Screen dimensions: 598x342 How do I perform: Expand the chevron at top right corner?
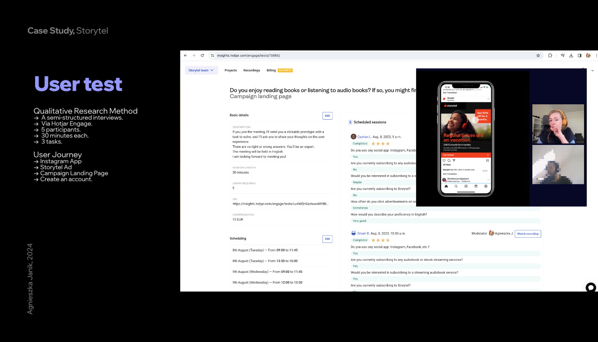[x=592, y=71]
